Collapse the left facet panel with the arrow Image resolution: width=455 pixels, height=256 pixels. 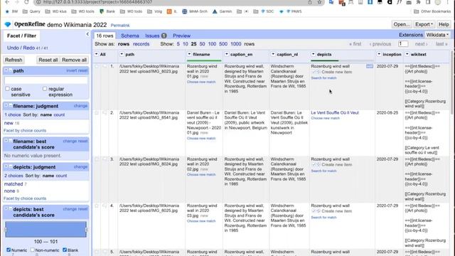(x=87, y=34)
